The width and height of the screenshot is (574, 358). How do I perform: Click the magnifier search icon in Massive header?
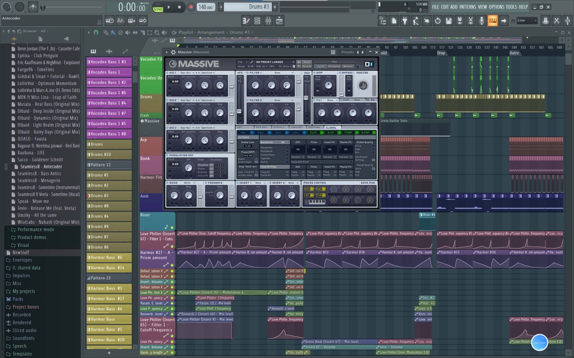click(x=252, y=62)
